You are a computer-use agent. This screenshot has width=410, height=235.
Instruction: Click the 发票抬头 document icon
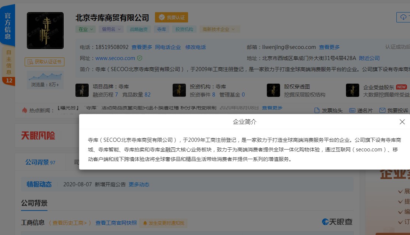317,111
